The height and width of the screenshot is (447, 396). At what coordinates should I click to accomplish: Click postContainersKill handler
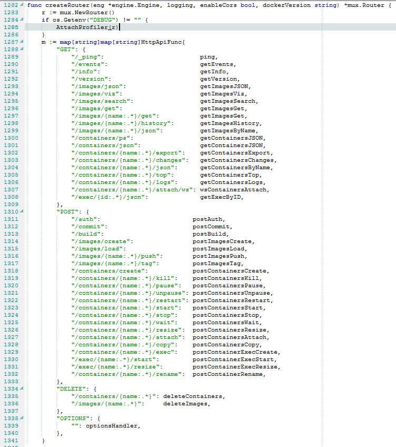(225, 278)
